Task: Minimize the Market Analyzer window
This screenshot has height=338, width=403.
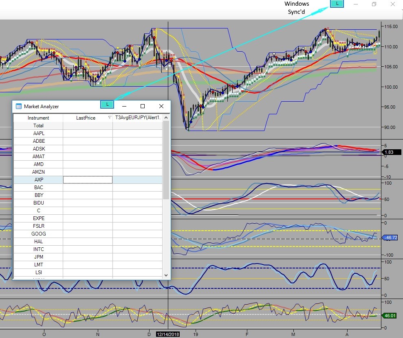Action: click(x=124, y=106)
